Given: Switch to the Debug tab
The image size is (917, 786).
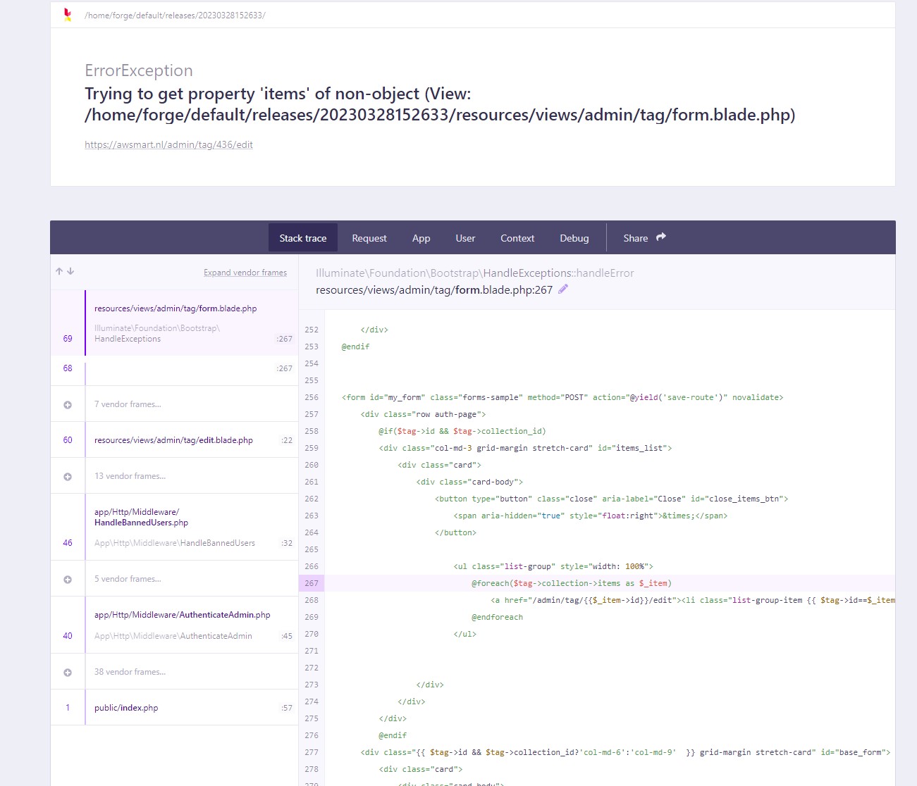Looking at the screenshot, I should click(574, 238).
